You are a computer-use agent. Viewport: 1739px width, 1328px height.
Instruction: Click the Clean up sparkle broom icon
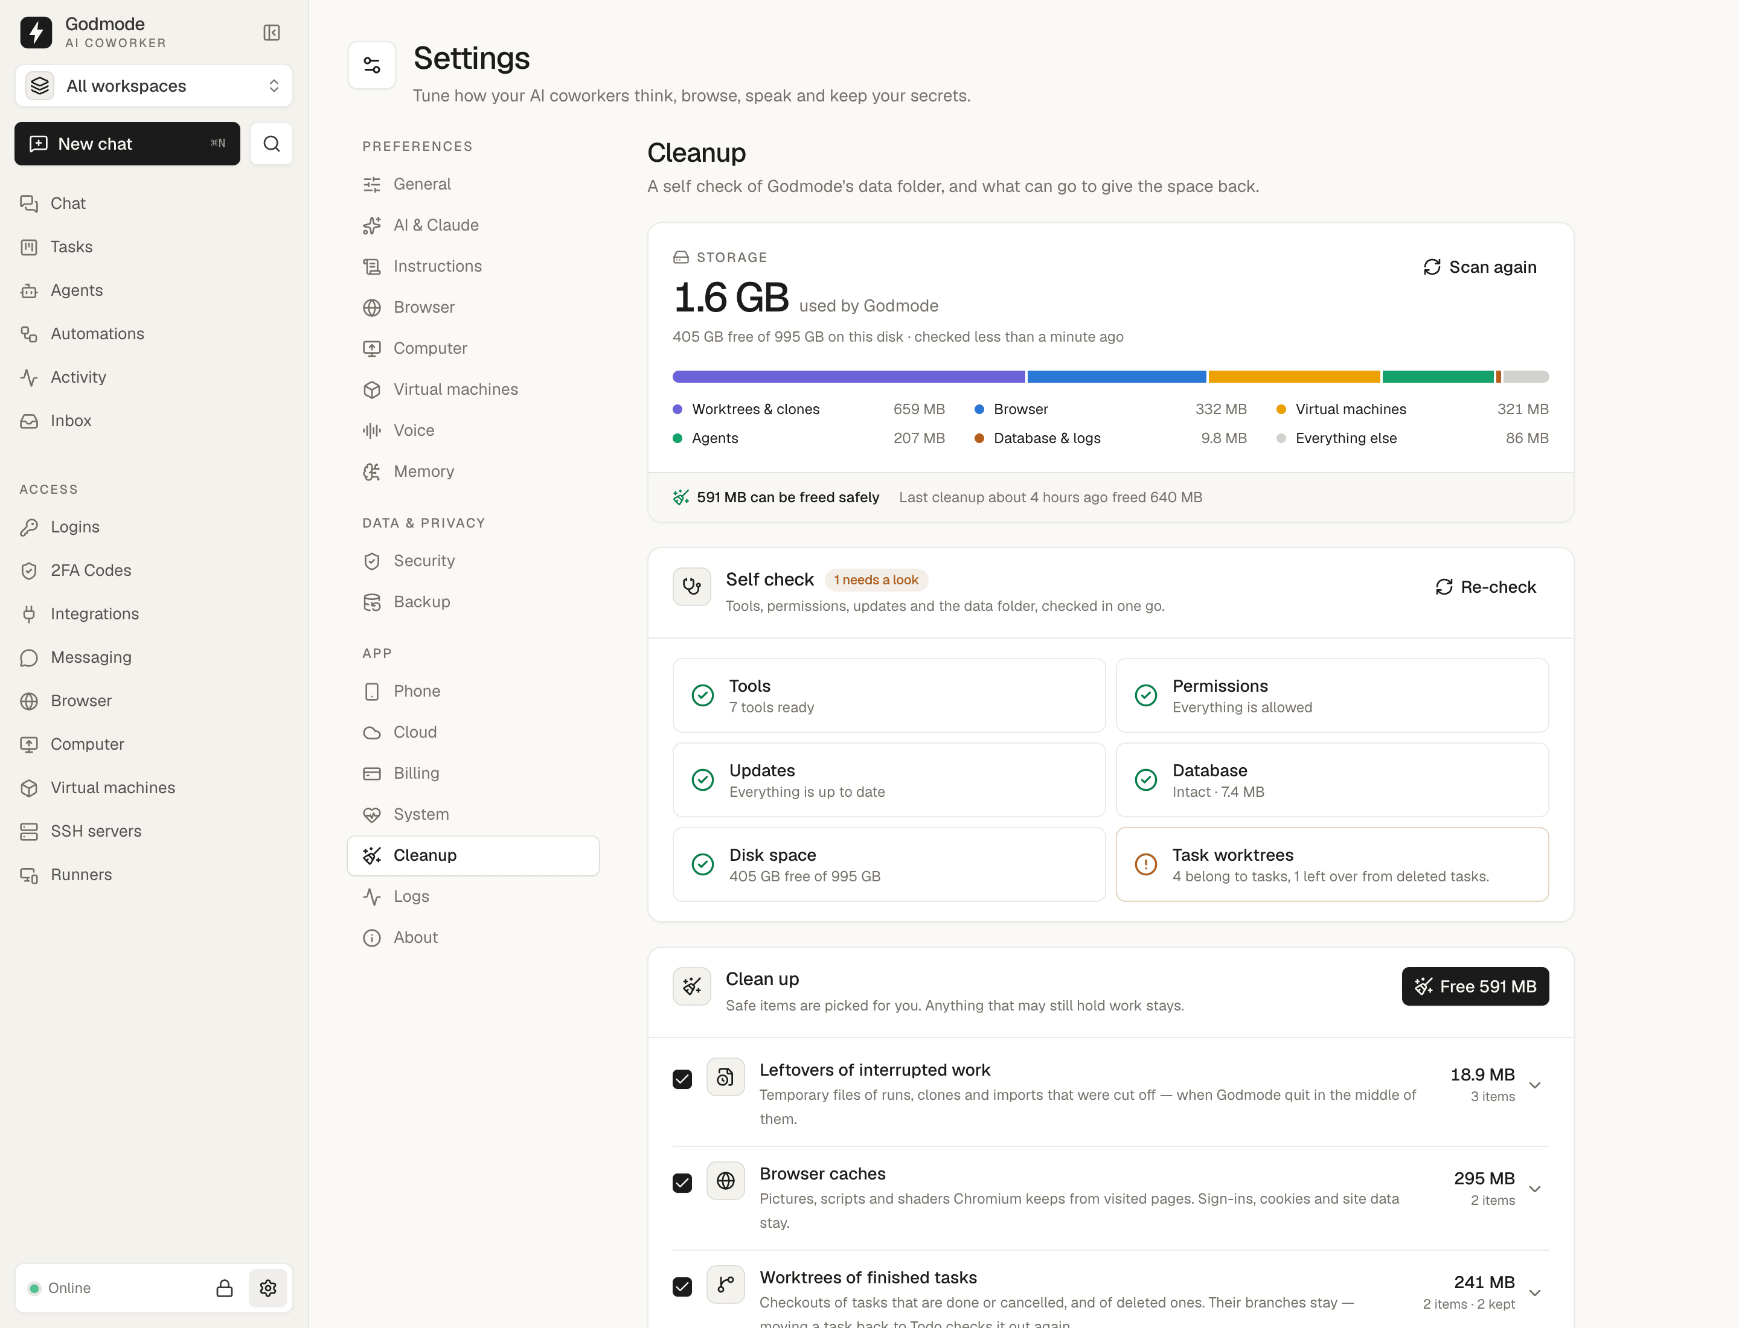click(691, 986)
